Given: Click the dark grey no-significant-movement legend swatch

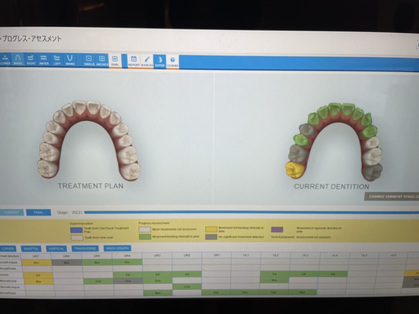Looking at the screenshot, I should click(211, 237).
